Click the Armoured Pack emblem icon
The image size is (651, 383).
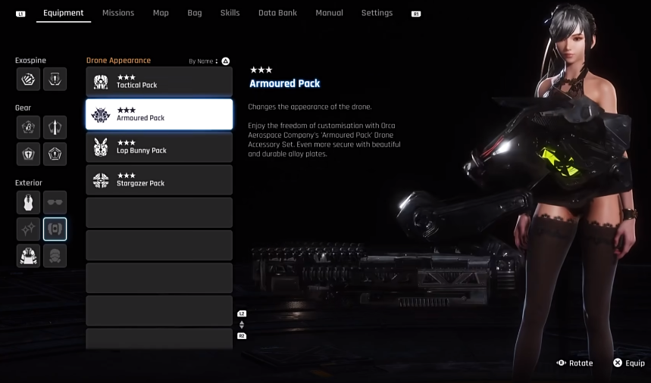tap(101, 114)
